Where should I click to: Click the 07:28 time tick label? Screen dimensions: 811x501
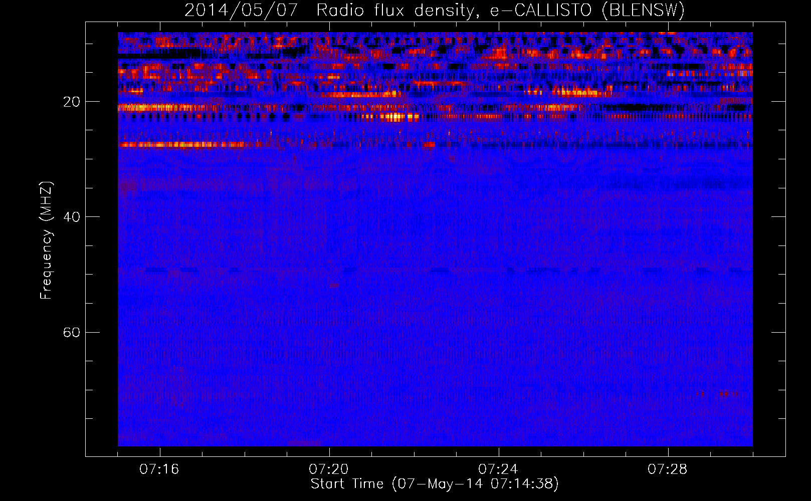[668, 469]
